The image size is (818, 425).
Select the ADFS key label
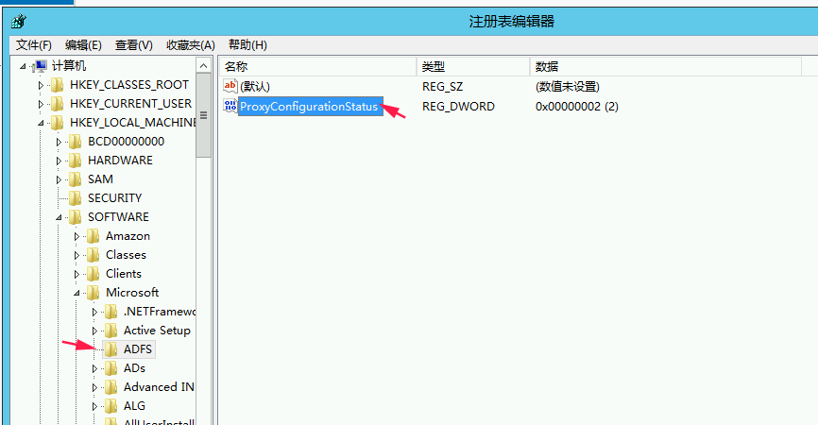coord(138,349)
